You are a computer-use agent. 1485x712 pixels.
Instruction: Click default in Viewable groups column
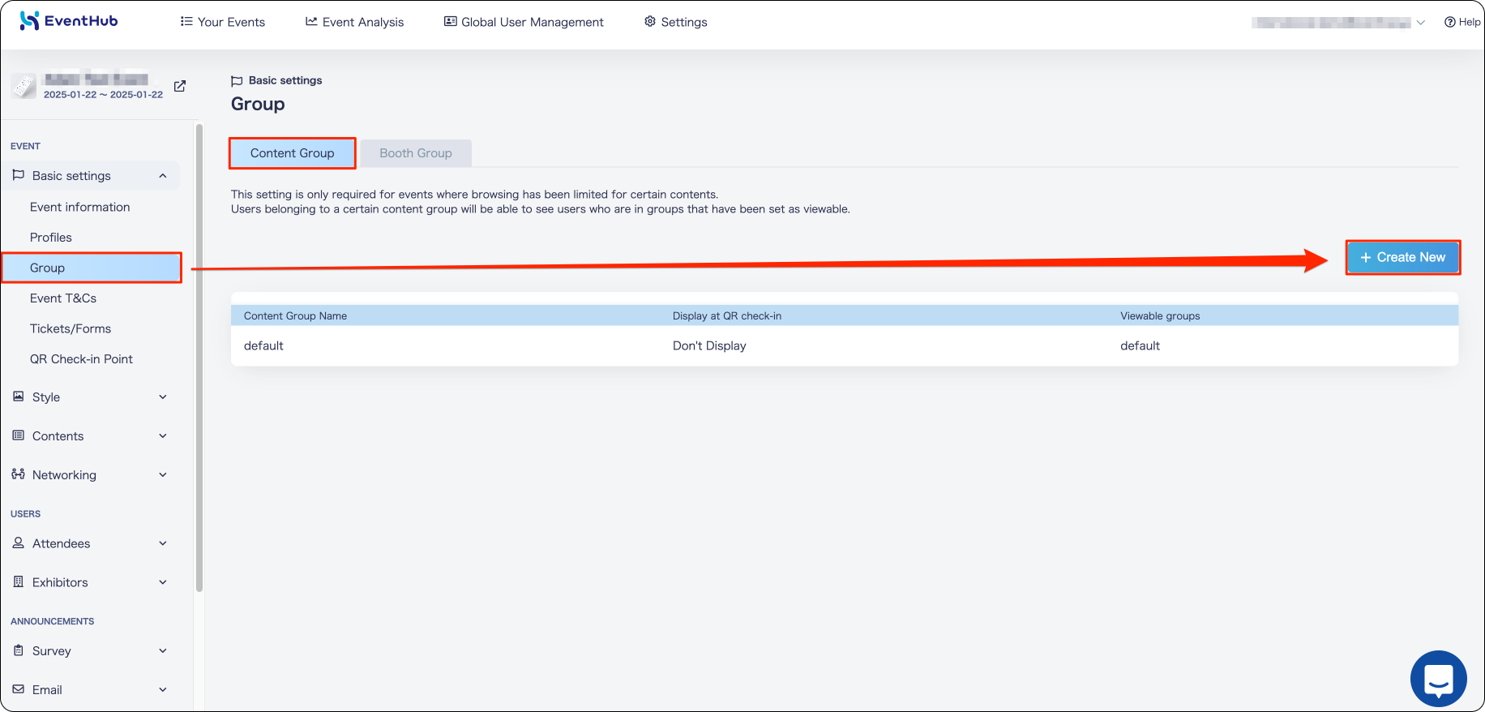(x=1140, y=346)
